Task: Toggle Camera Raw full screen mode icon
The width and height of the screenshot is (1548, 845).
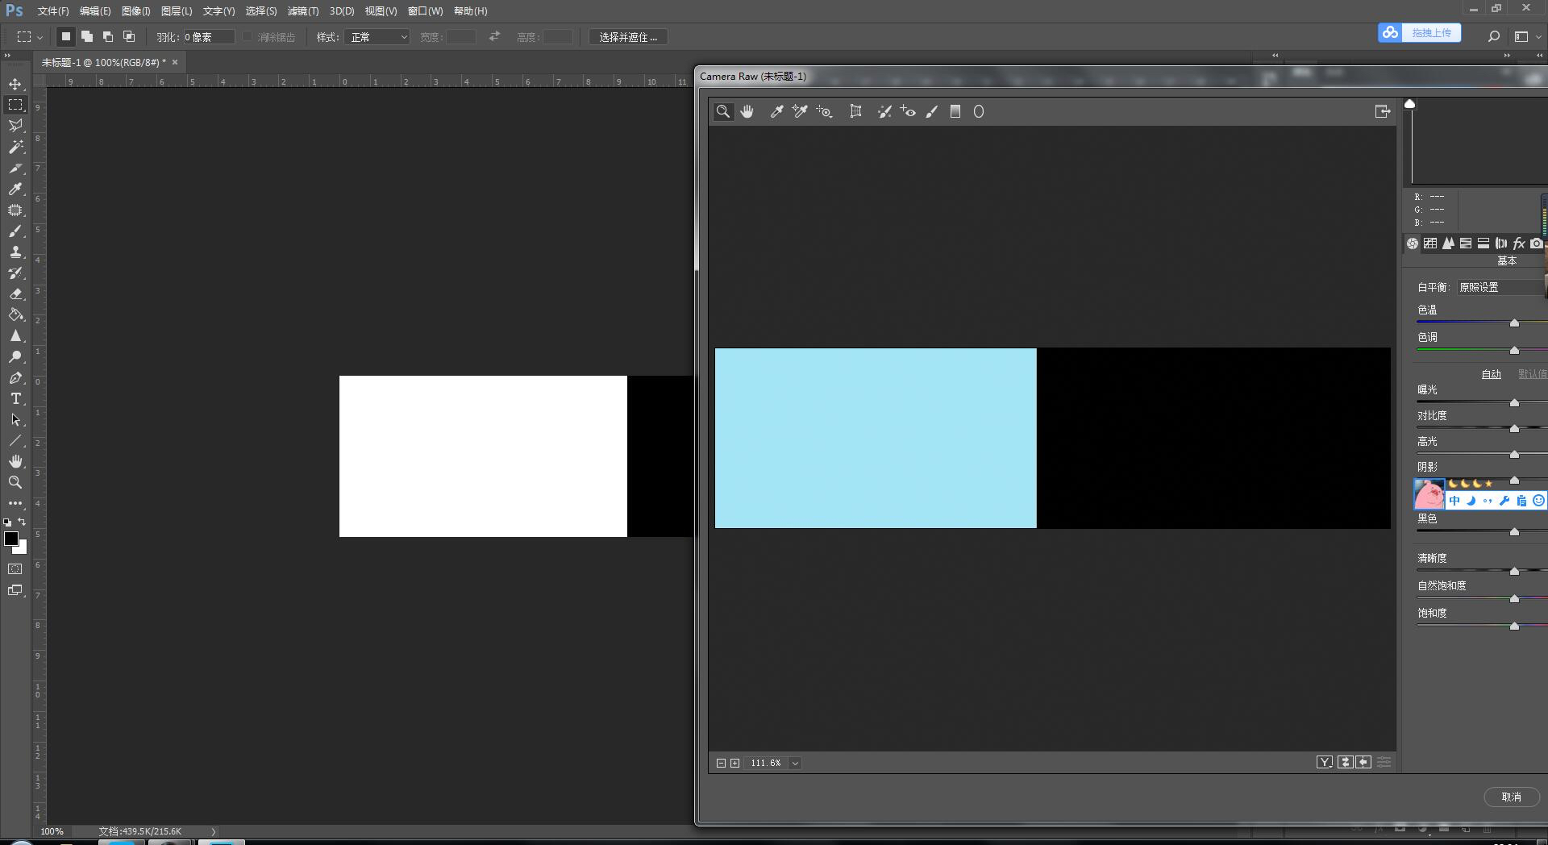Action: coord(1383,112)
